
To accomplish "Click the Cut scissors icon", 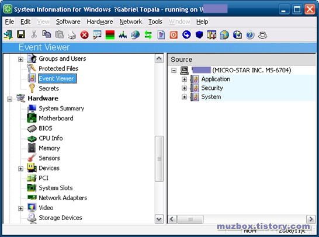I will pyautogui.click(x=34, y=35).
